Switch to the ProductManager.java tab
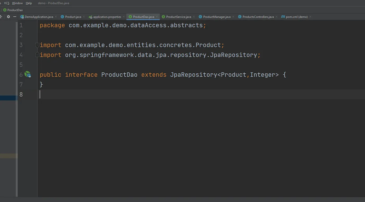 217,17
